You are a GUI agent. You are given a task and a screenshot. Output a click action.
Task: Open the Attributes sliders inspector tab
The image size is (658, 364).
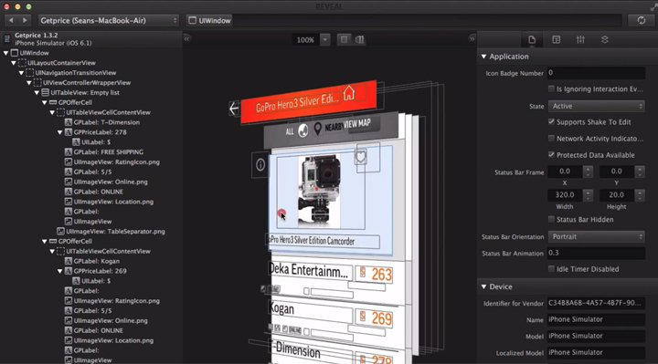pyautogui.click(x=580, y=39)
